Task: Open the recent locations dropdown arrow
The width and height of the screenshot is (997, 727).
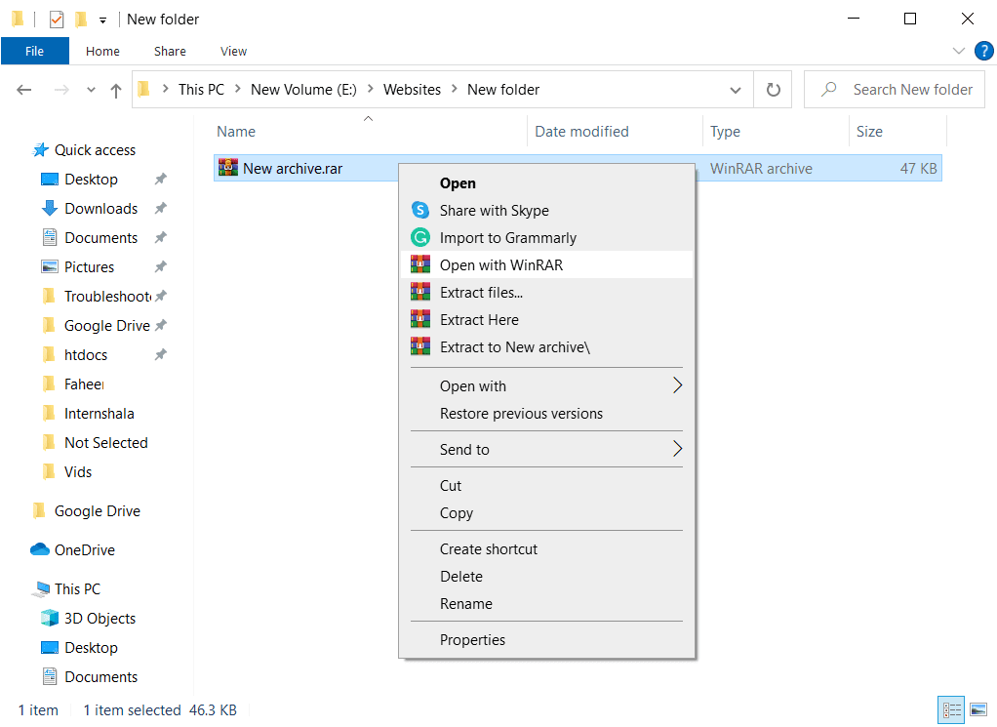Action: point(91,90)
